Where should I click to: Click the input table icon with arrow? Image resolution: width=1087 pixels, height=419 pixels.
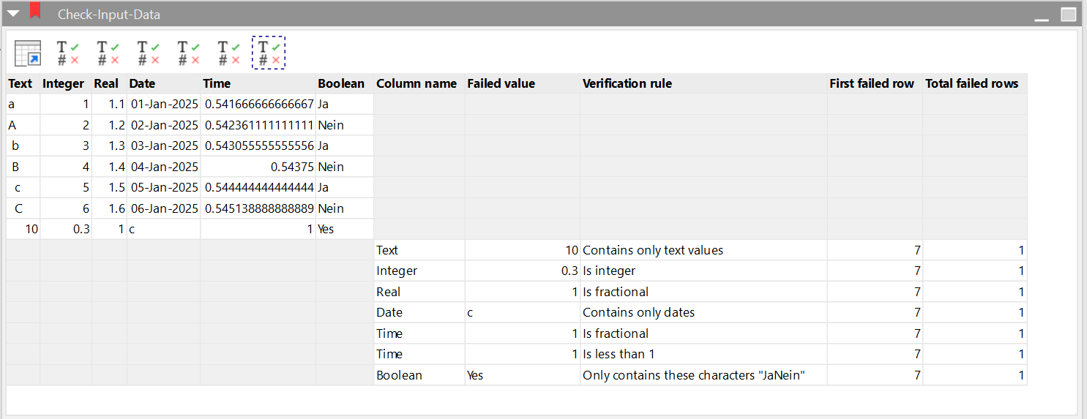[29, 53]
